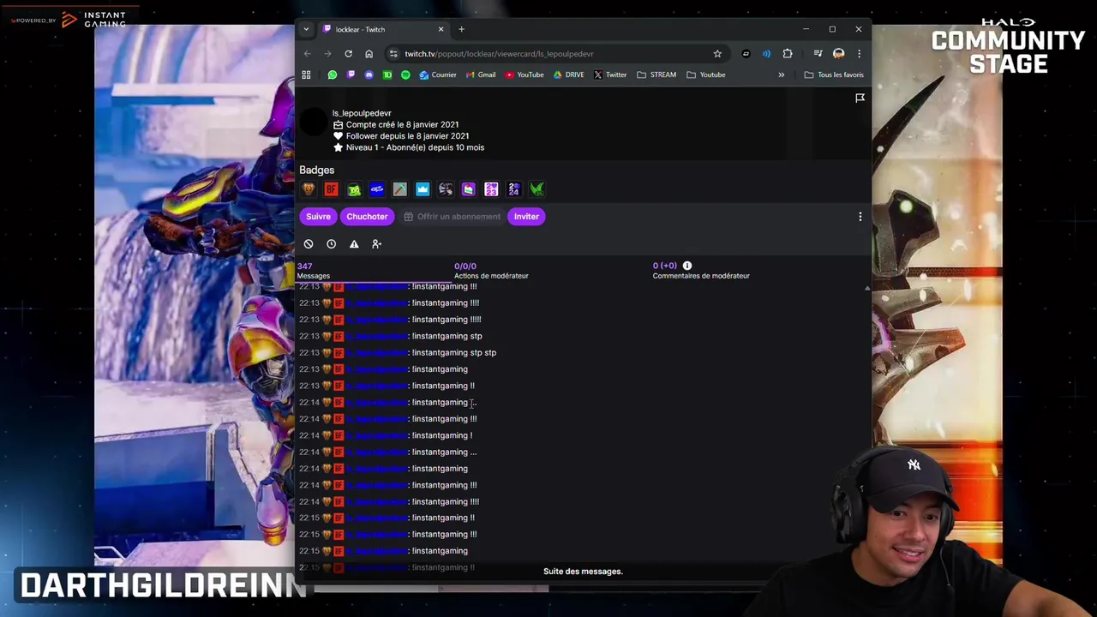Select the Actions de modérateur tab
The height and width of the screenshot is (617, 1097).
[491, 271]
